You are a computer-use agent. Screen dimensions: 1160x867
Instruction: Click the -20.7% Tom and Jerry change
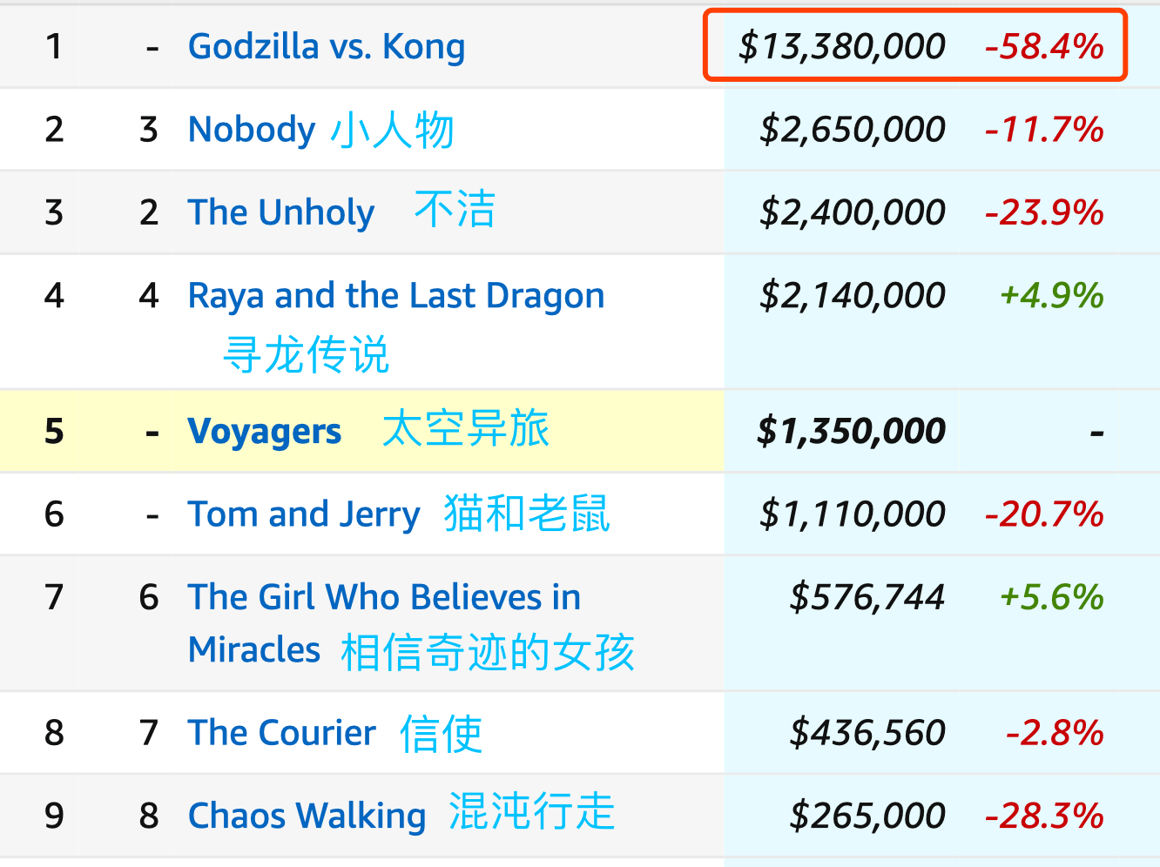(x=1044, y=514)
